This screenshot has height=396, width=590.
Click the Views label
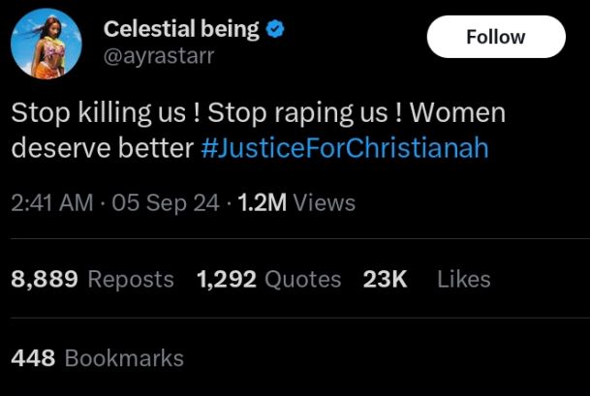click(x=324, y=203)
